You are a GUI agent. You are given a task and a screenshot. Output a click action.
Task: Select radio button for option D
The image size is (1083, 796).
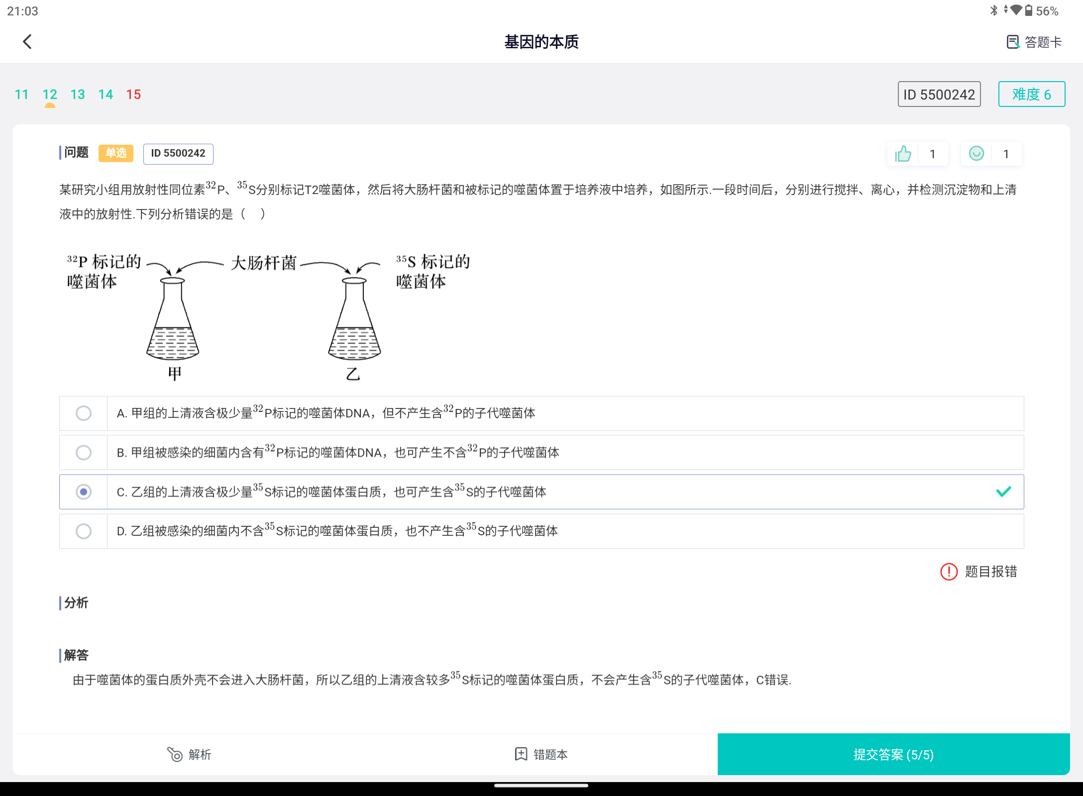click(84, 531)
